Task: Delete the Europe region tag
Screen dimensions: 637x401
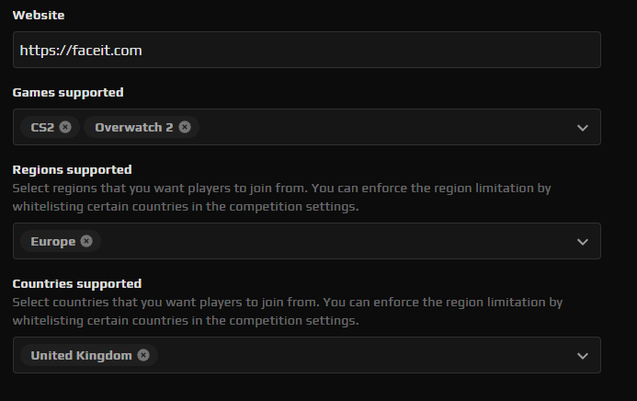Action: [86, 241]
